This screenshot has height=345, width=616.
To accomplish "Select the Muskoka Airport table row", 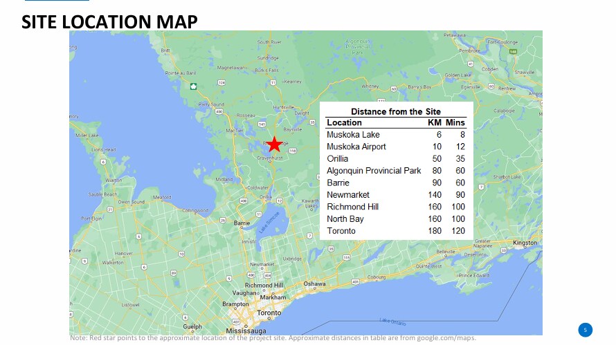I will [x=395, y=147].
